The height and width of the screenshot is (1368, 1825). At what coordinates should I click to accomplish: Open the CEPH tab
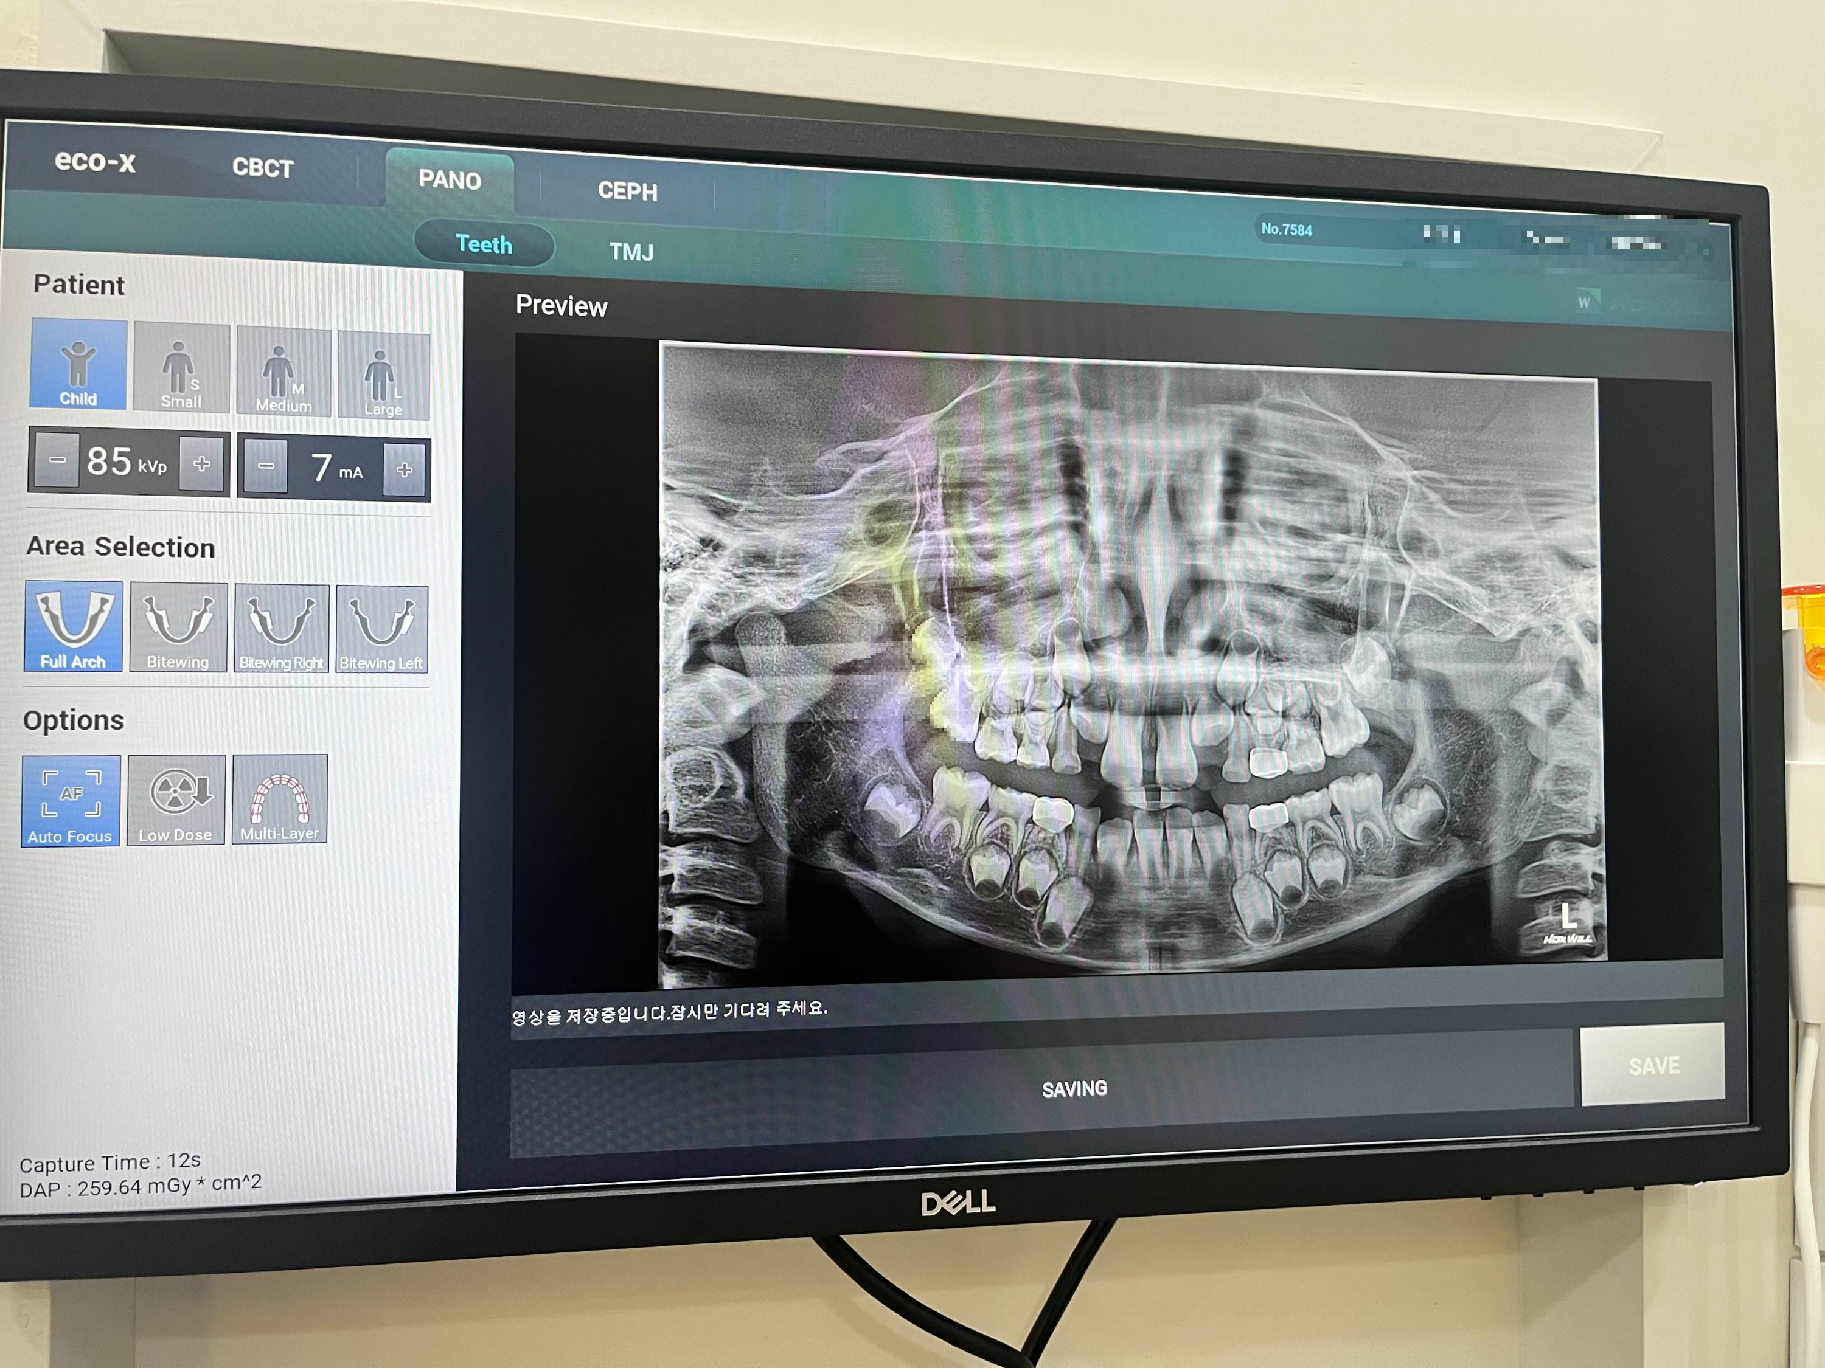pyautogui.click(x=627, y=192)
